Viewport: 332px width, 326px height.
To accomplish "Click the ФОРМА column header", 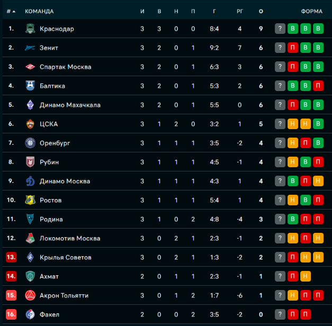I will point(312,12).
